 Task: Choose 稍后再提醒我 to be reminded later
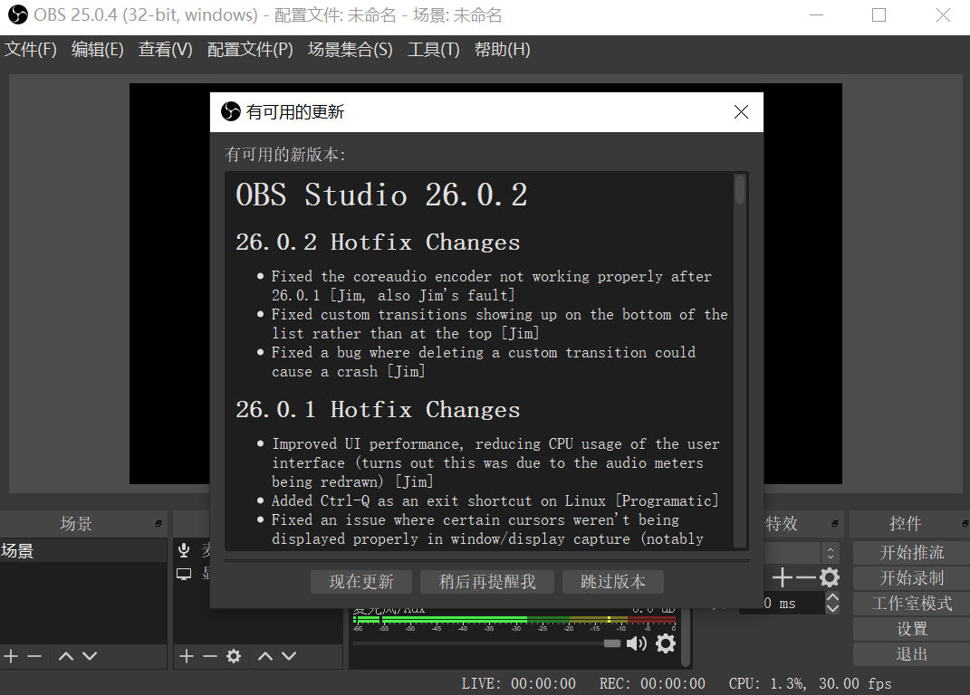coord(487,582)
